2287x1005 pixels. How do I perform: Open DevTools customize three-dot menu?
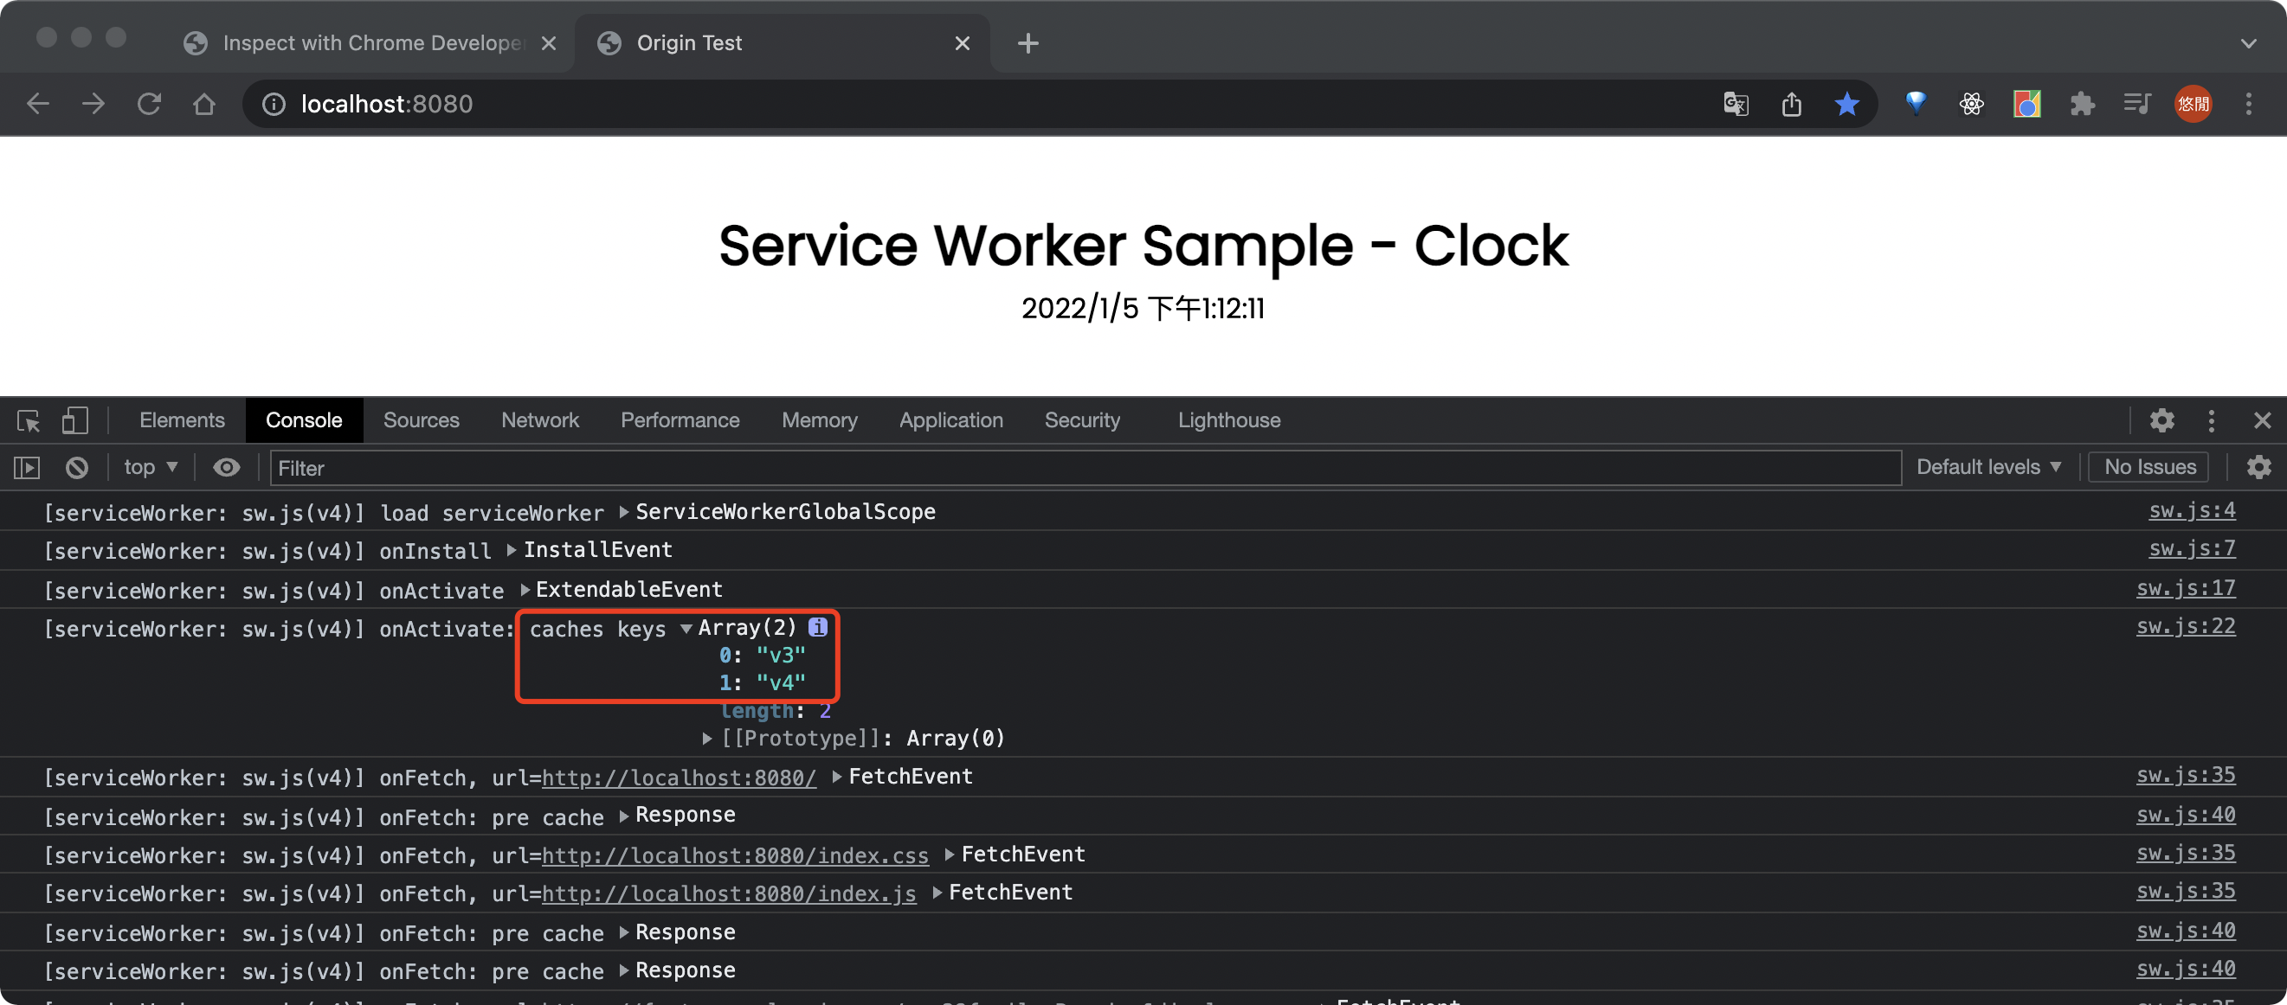click(x=2212, y=419)
